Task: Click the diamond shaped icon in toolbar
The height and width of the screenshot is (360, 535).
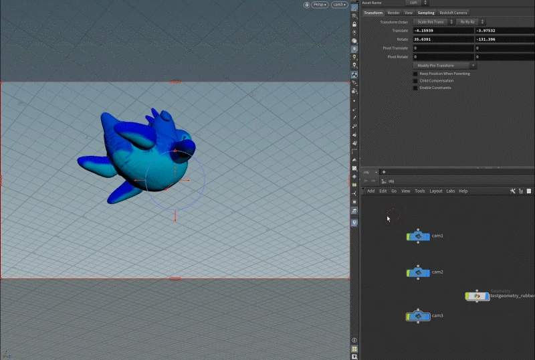Action: click(x=354, y=177)
